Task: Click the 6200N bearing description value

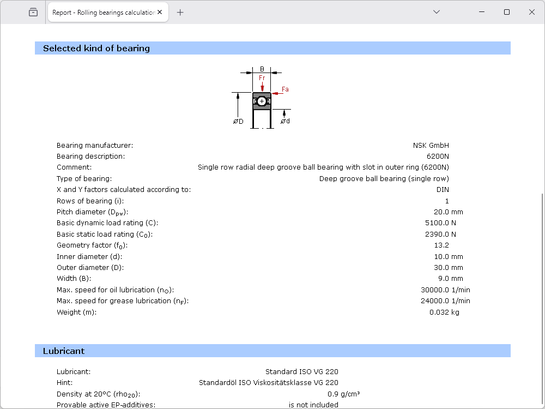Action: pos(438,157)
